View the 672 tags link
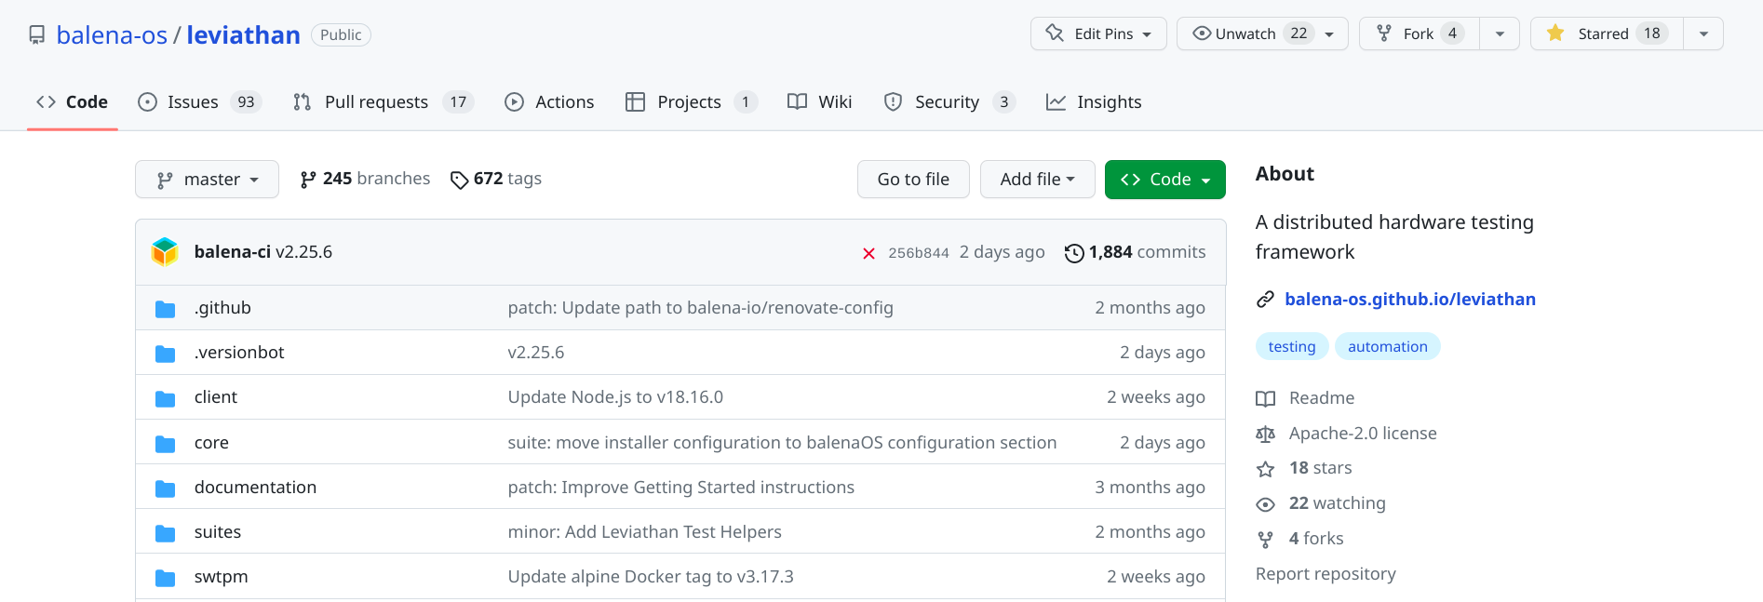Viewport: 1763px width, 602px height. (496, 179)
